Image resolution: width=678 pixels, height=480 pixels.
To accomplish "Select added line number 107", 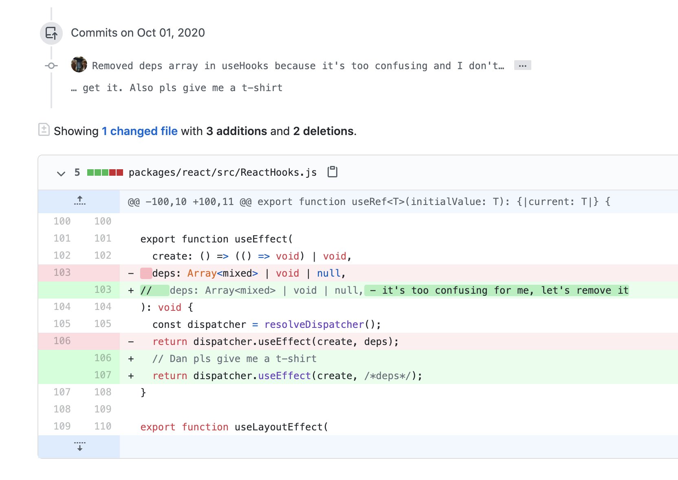I will tap(103, 375).
